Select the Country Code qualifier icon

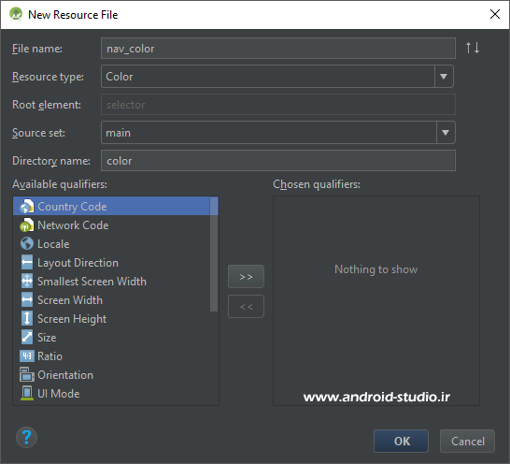(x=26, y=206)
